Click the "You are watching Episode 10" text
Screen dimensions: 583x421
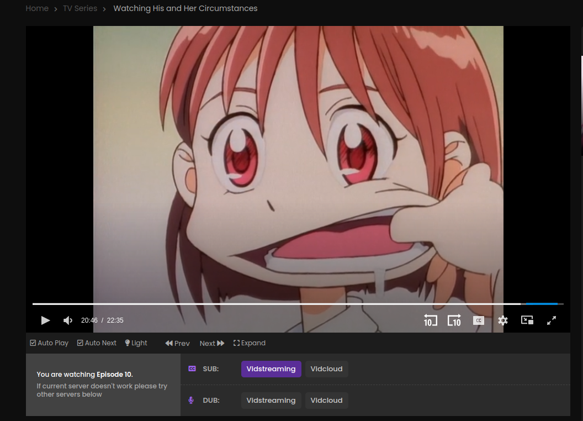coord(85,375)
